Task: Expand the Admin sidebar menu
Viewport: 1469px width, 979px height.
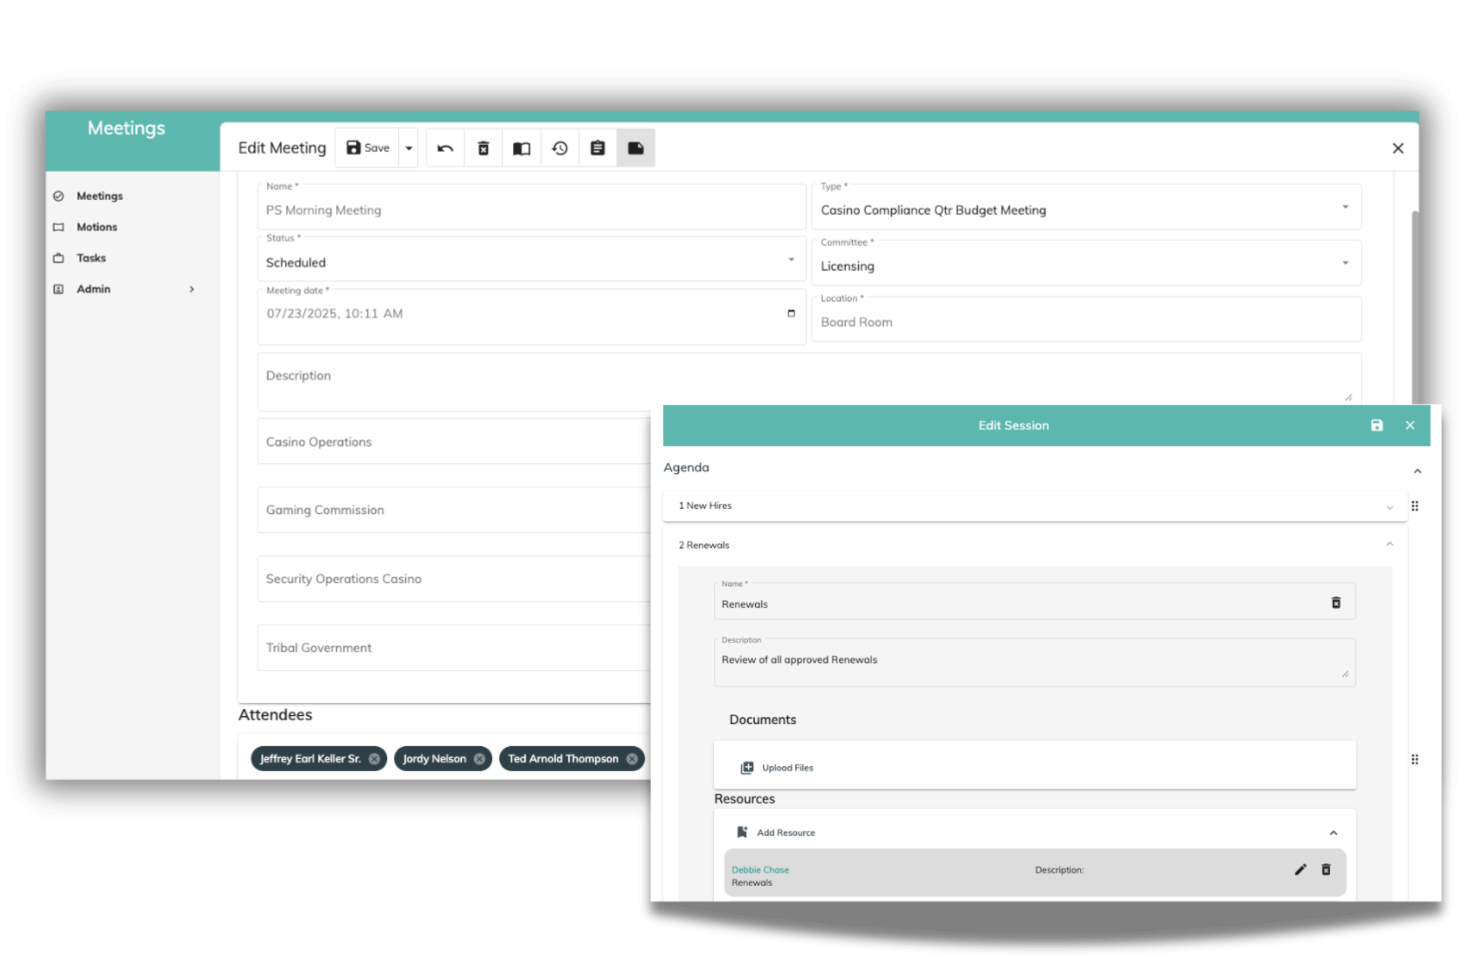Action: (x=125, y=289)
